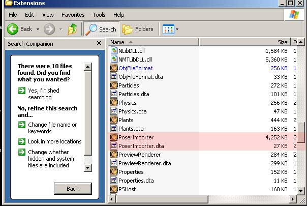Screen dimensions: 307x206
Task: Click arrow icon for Look in more locations
Action: (22, 141)
